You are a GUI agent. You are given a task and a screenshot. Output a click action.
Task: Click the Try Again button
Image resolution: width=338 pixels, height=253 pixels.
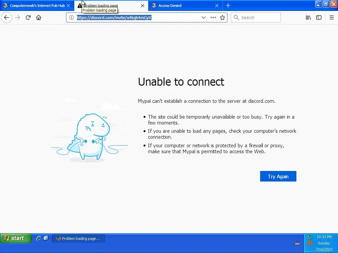(x=278, y=176)
